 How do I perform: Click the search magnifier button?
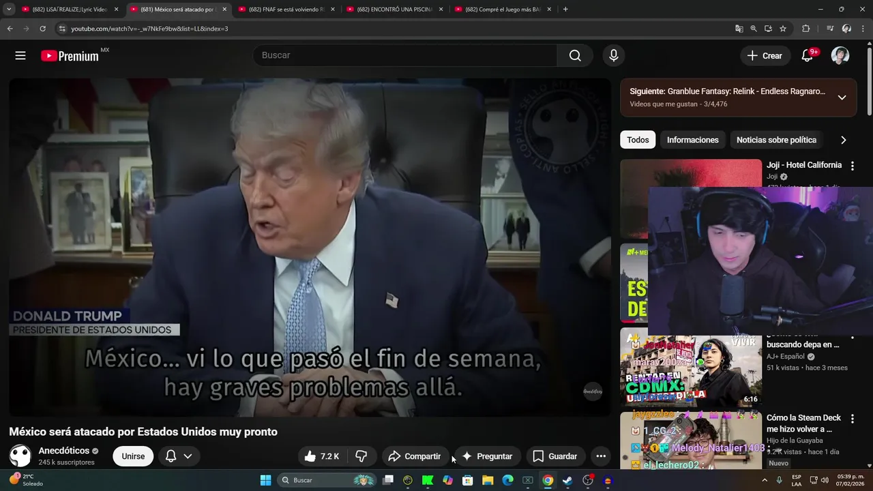[x=575, y=55]
